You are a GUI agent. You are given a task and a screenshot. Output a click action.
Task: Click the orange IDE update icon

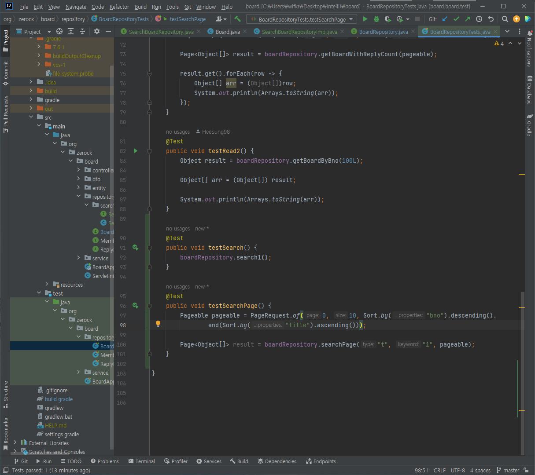pyautogui.click(x=517, y=19)
